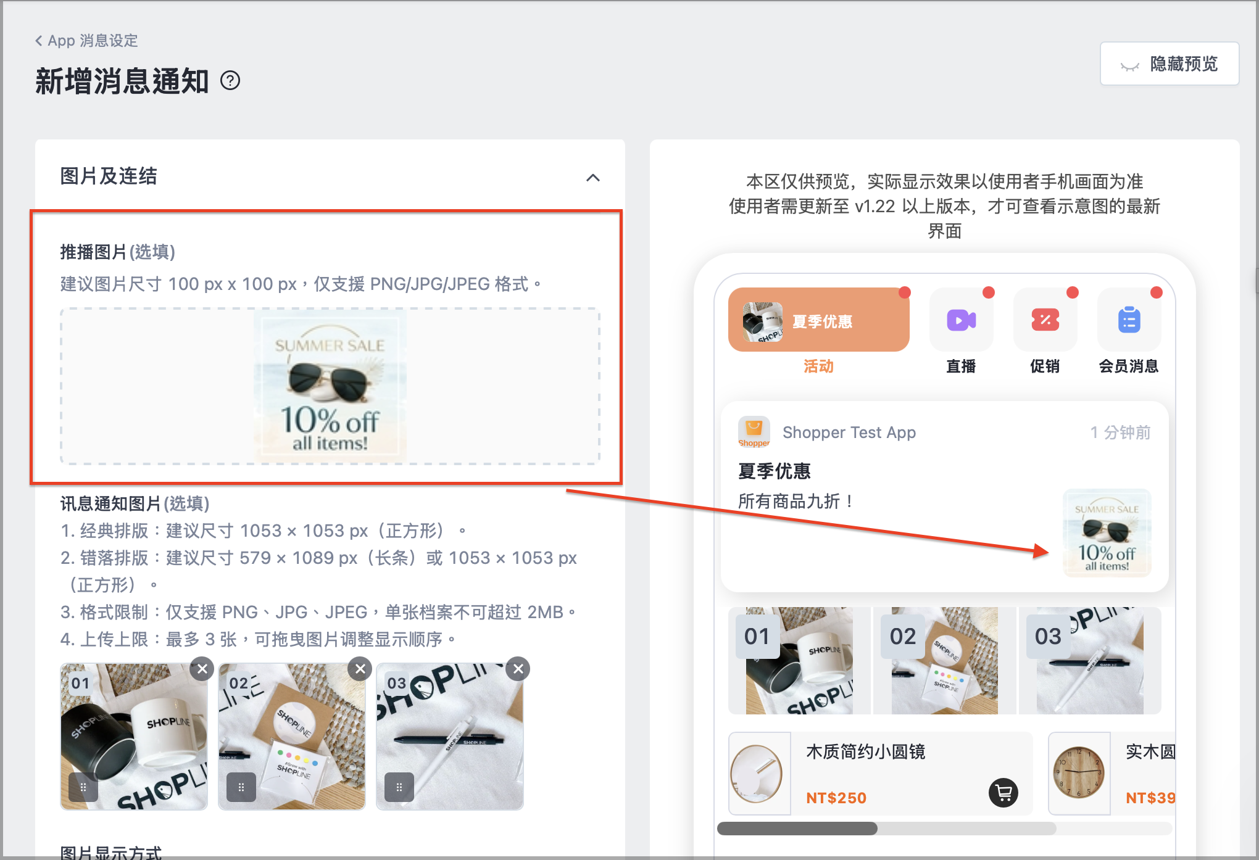Switch to the 直播 tab icon
The height and width of the screenshot is (860, 1259).
click(x=961, y=320)
